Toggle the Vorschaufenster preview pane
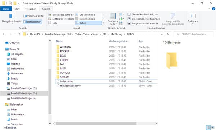Screen dimensions: 216x130 (x=34, y=16)
